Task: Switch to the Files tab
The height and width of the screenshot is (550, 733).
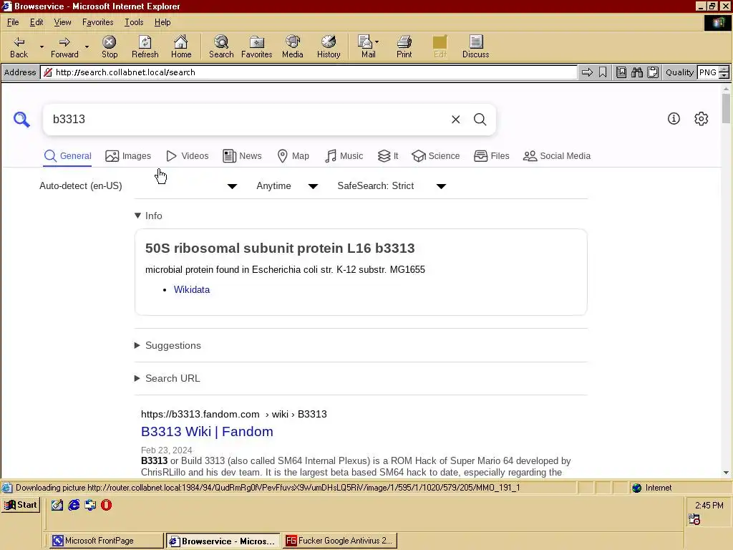Action: pyautogui.click(x=491, y=155)
